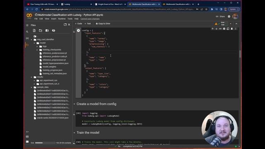Click the Colab logo
Viewport: 265px width, 149px height.
point(29,16)
